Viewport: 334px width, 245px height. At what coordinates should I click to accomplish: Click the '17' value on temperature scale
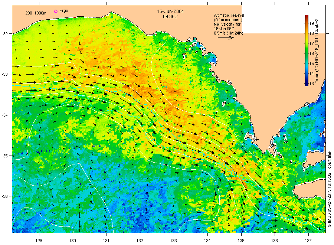click(x=312, y=43)
